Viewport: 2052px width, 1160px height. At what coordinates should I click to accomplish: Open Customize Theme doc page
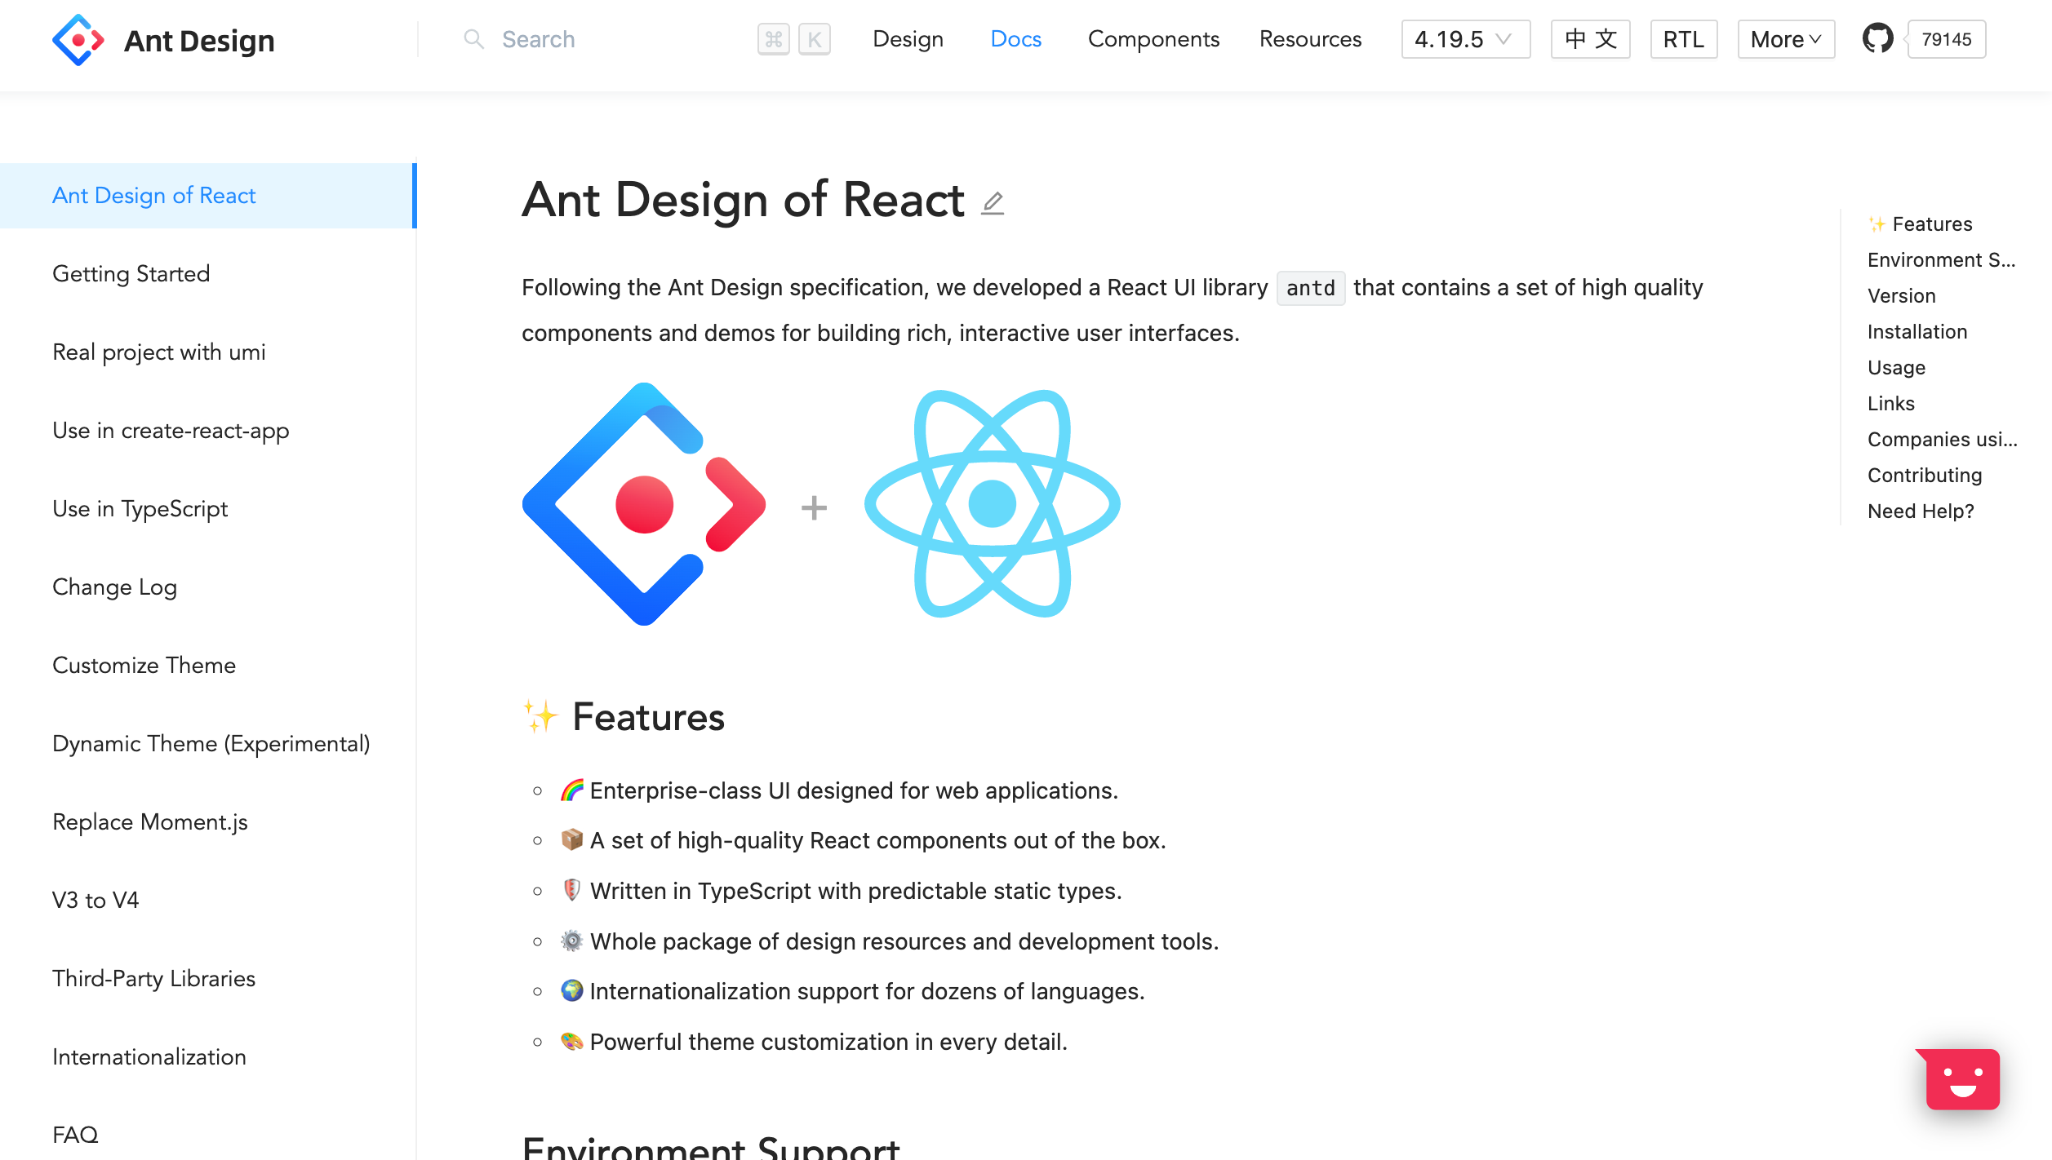(x=144, y=666)
